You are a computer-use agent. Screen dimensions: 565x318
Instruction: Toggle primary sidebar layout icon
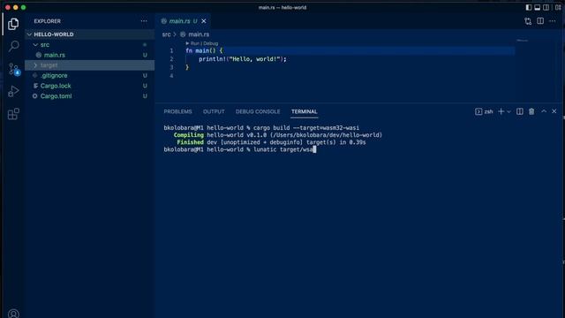pyautogui.click(x=529, y=7)
